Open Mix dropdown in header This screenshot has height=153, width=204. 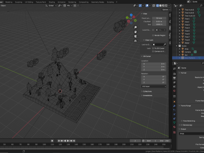click(x=70, y=6)
